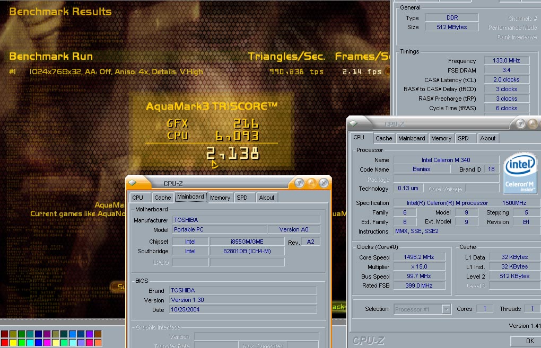Click the CAS# Latency value 2.0 clocks

coord(507,79)
